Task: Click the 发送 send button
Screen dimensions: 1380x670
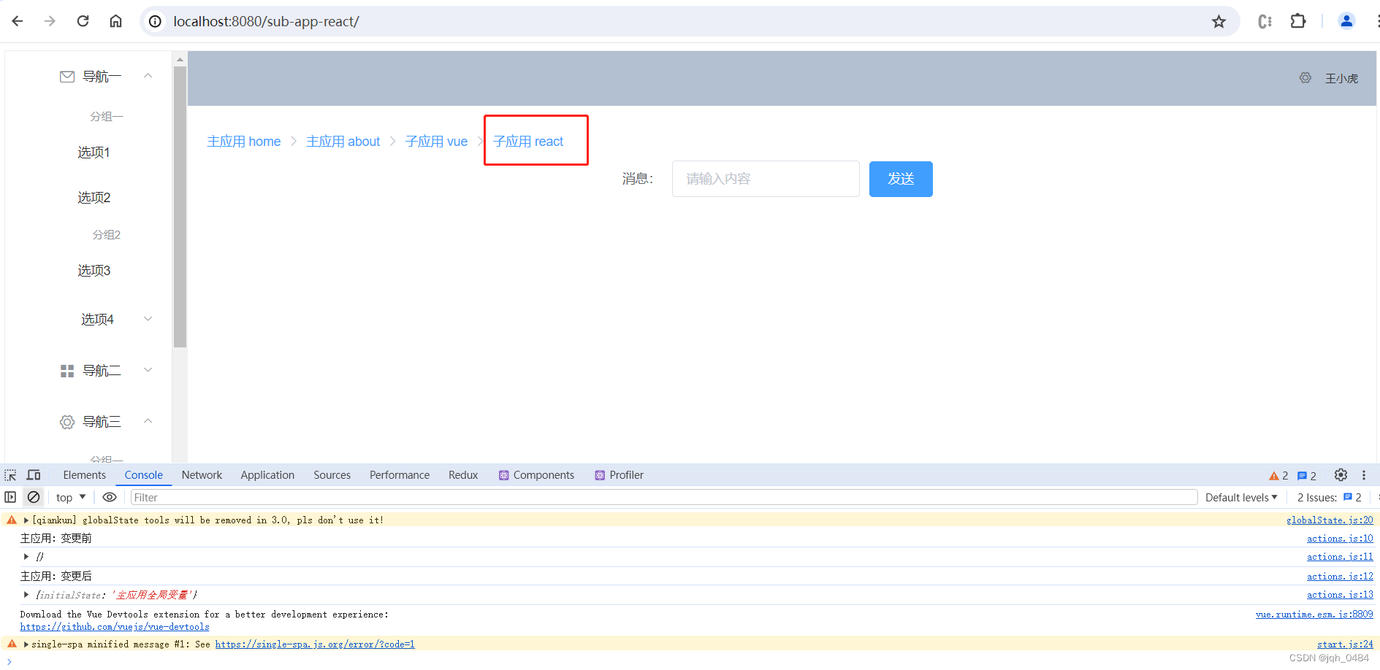Action: tap(901, 179)
